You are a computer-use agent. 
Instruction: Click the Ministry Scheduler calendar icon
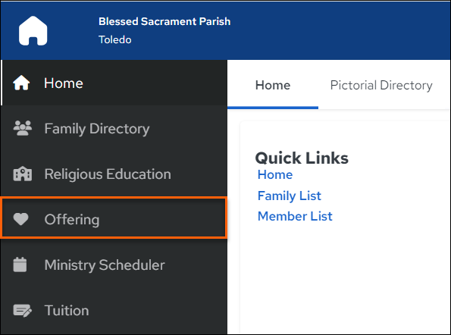(20, 265)
